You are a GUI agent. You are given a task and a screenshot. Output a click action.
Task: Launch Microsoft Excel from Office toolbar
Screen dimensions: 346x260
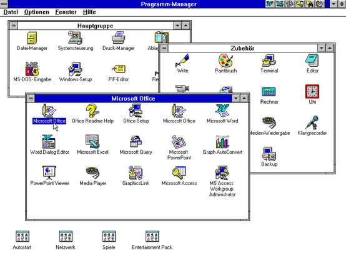coord(280,4)
